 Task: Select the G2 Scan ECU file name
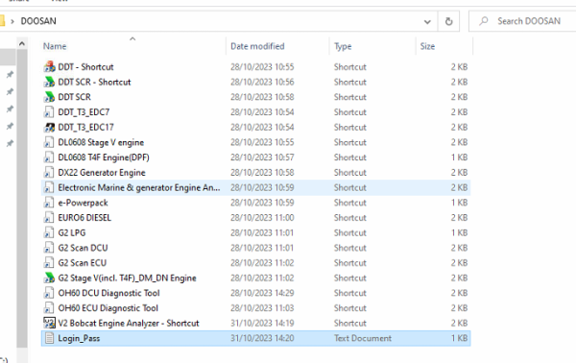83,263
